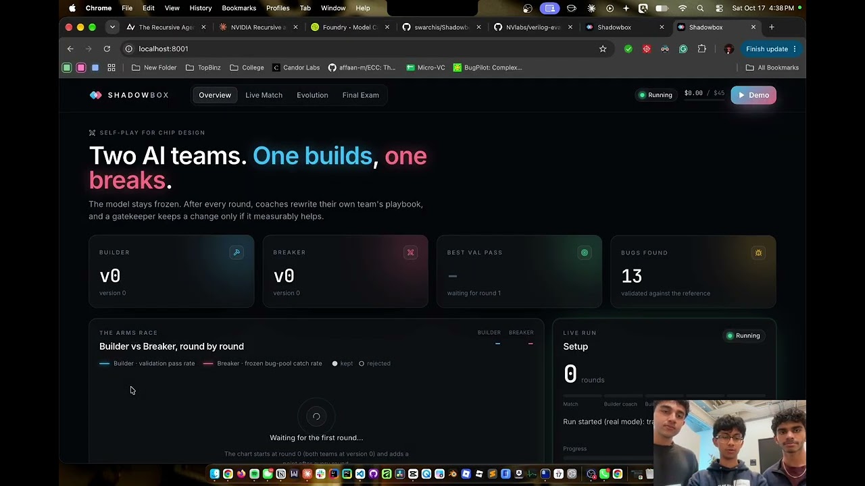Switch to the NVIDIA Recursive browser tab
Viewport: 865px width, 486px height.
point(257,27)
